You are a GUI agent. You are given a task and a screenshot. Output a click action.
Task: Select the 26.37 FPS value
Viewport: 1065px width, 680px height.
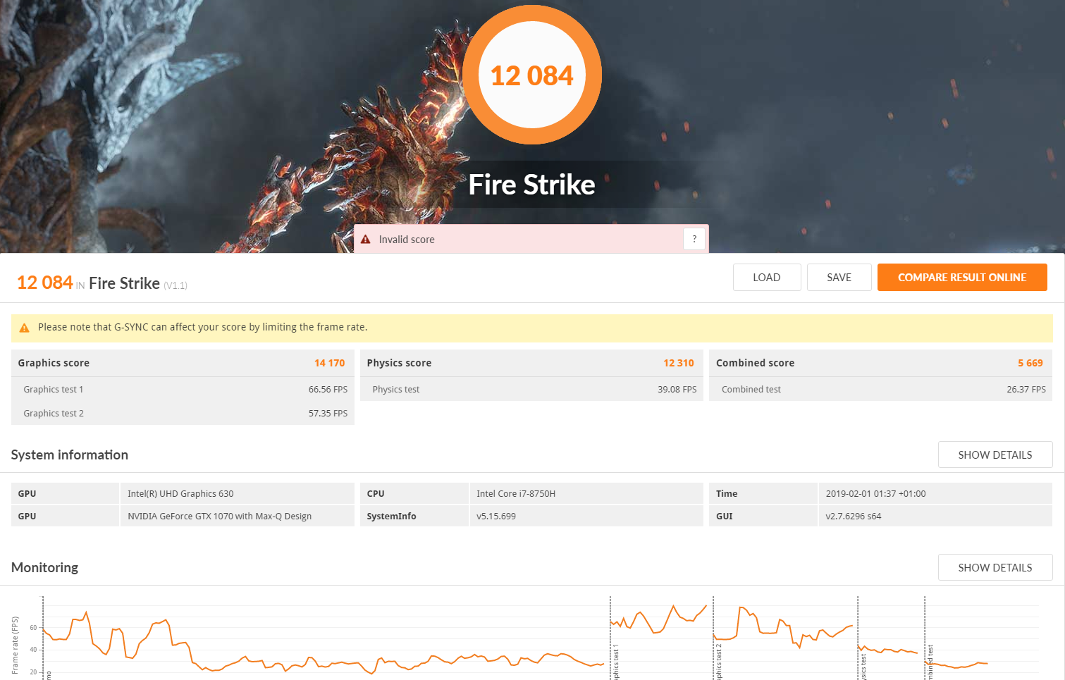1026,390
